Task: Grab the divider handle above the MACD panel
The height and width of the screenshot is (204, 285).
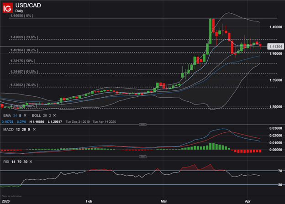Action: tap(142, 125)
